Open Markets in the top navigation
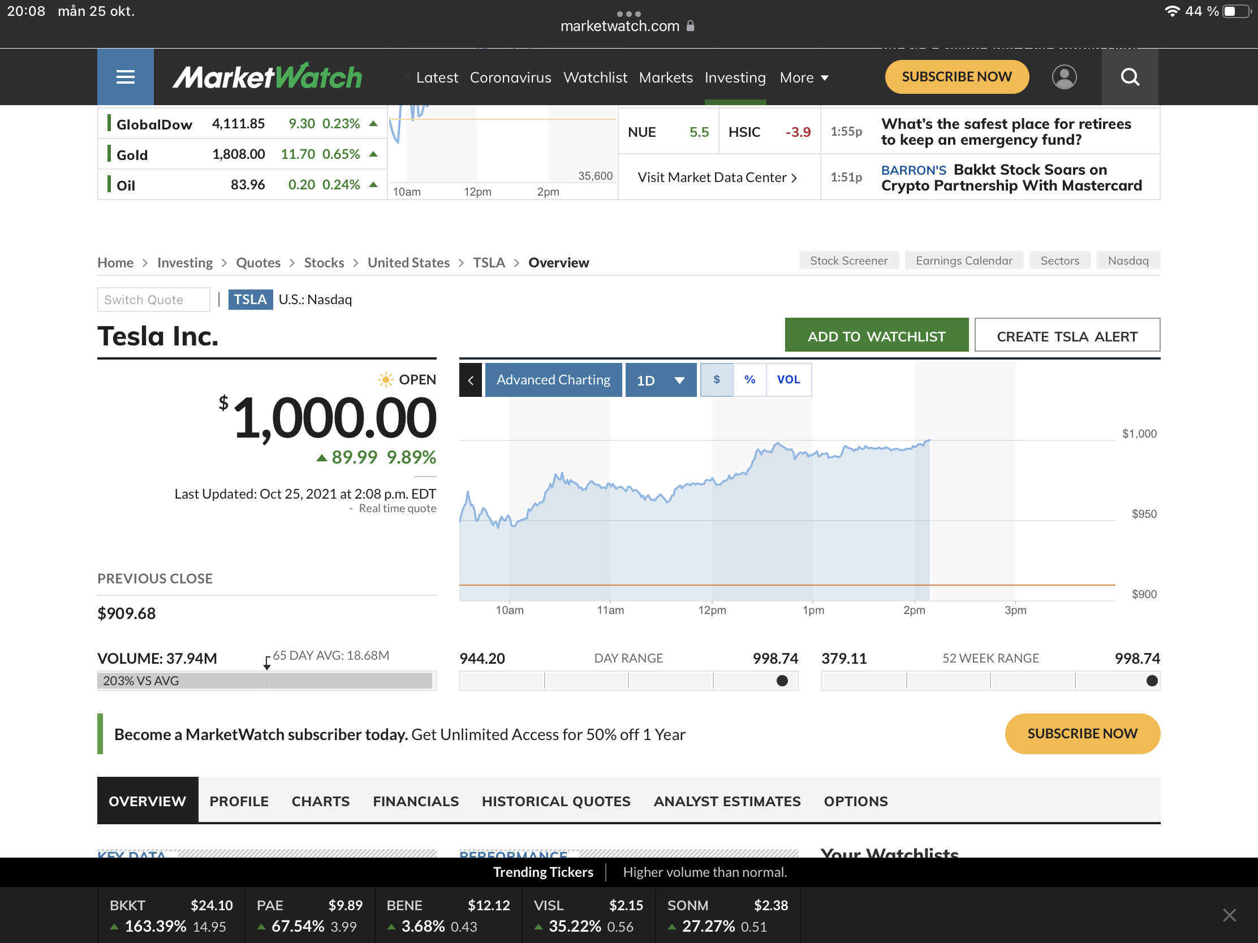The image size is (1258, 943). [x=665, y=77]
